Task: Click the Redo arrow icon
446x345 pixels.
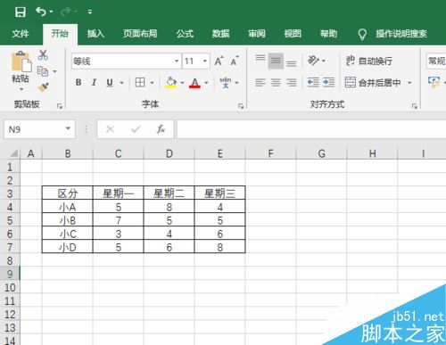Action: [x=65, y=12]
